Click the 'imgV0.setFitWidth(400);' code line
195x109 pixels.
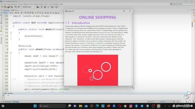(x=41, y=69)
